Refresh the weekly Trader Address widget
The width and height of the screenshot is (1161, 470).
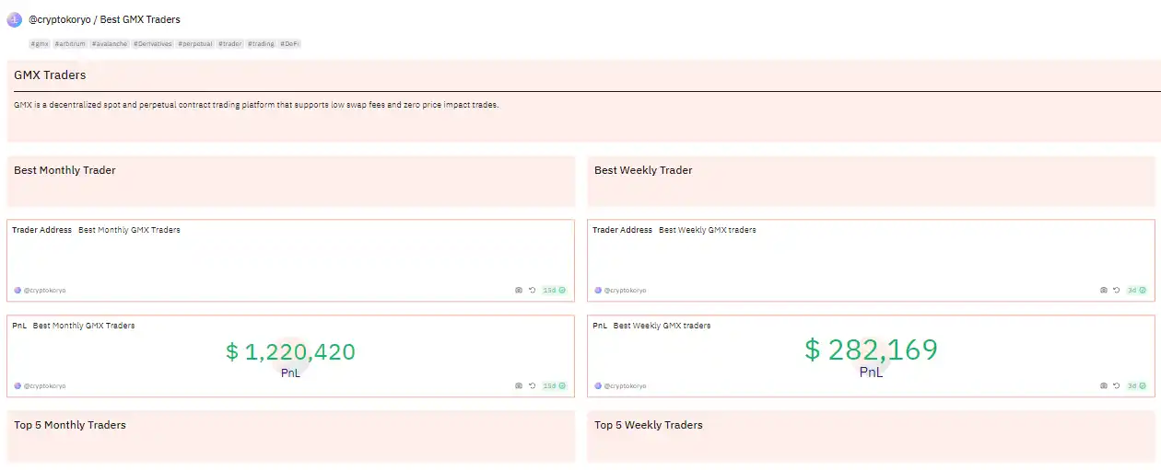1116,290
